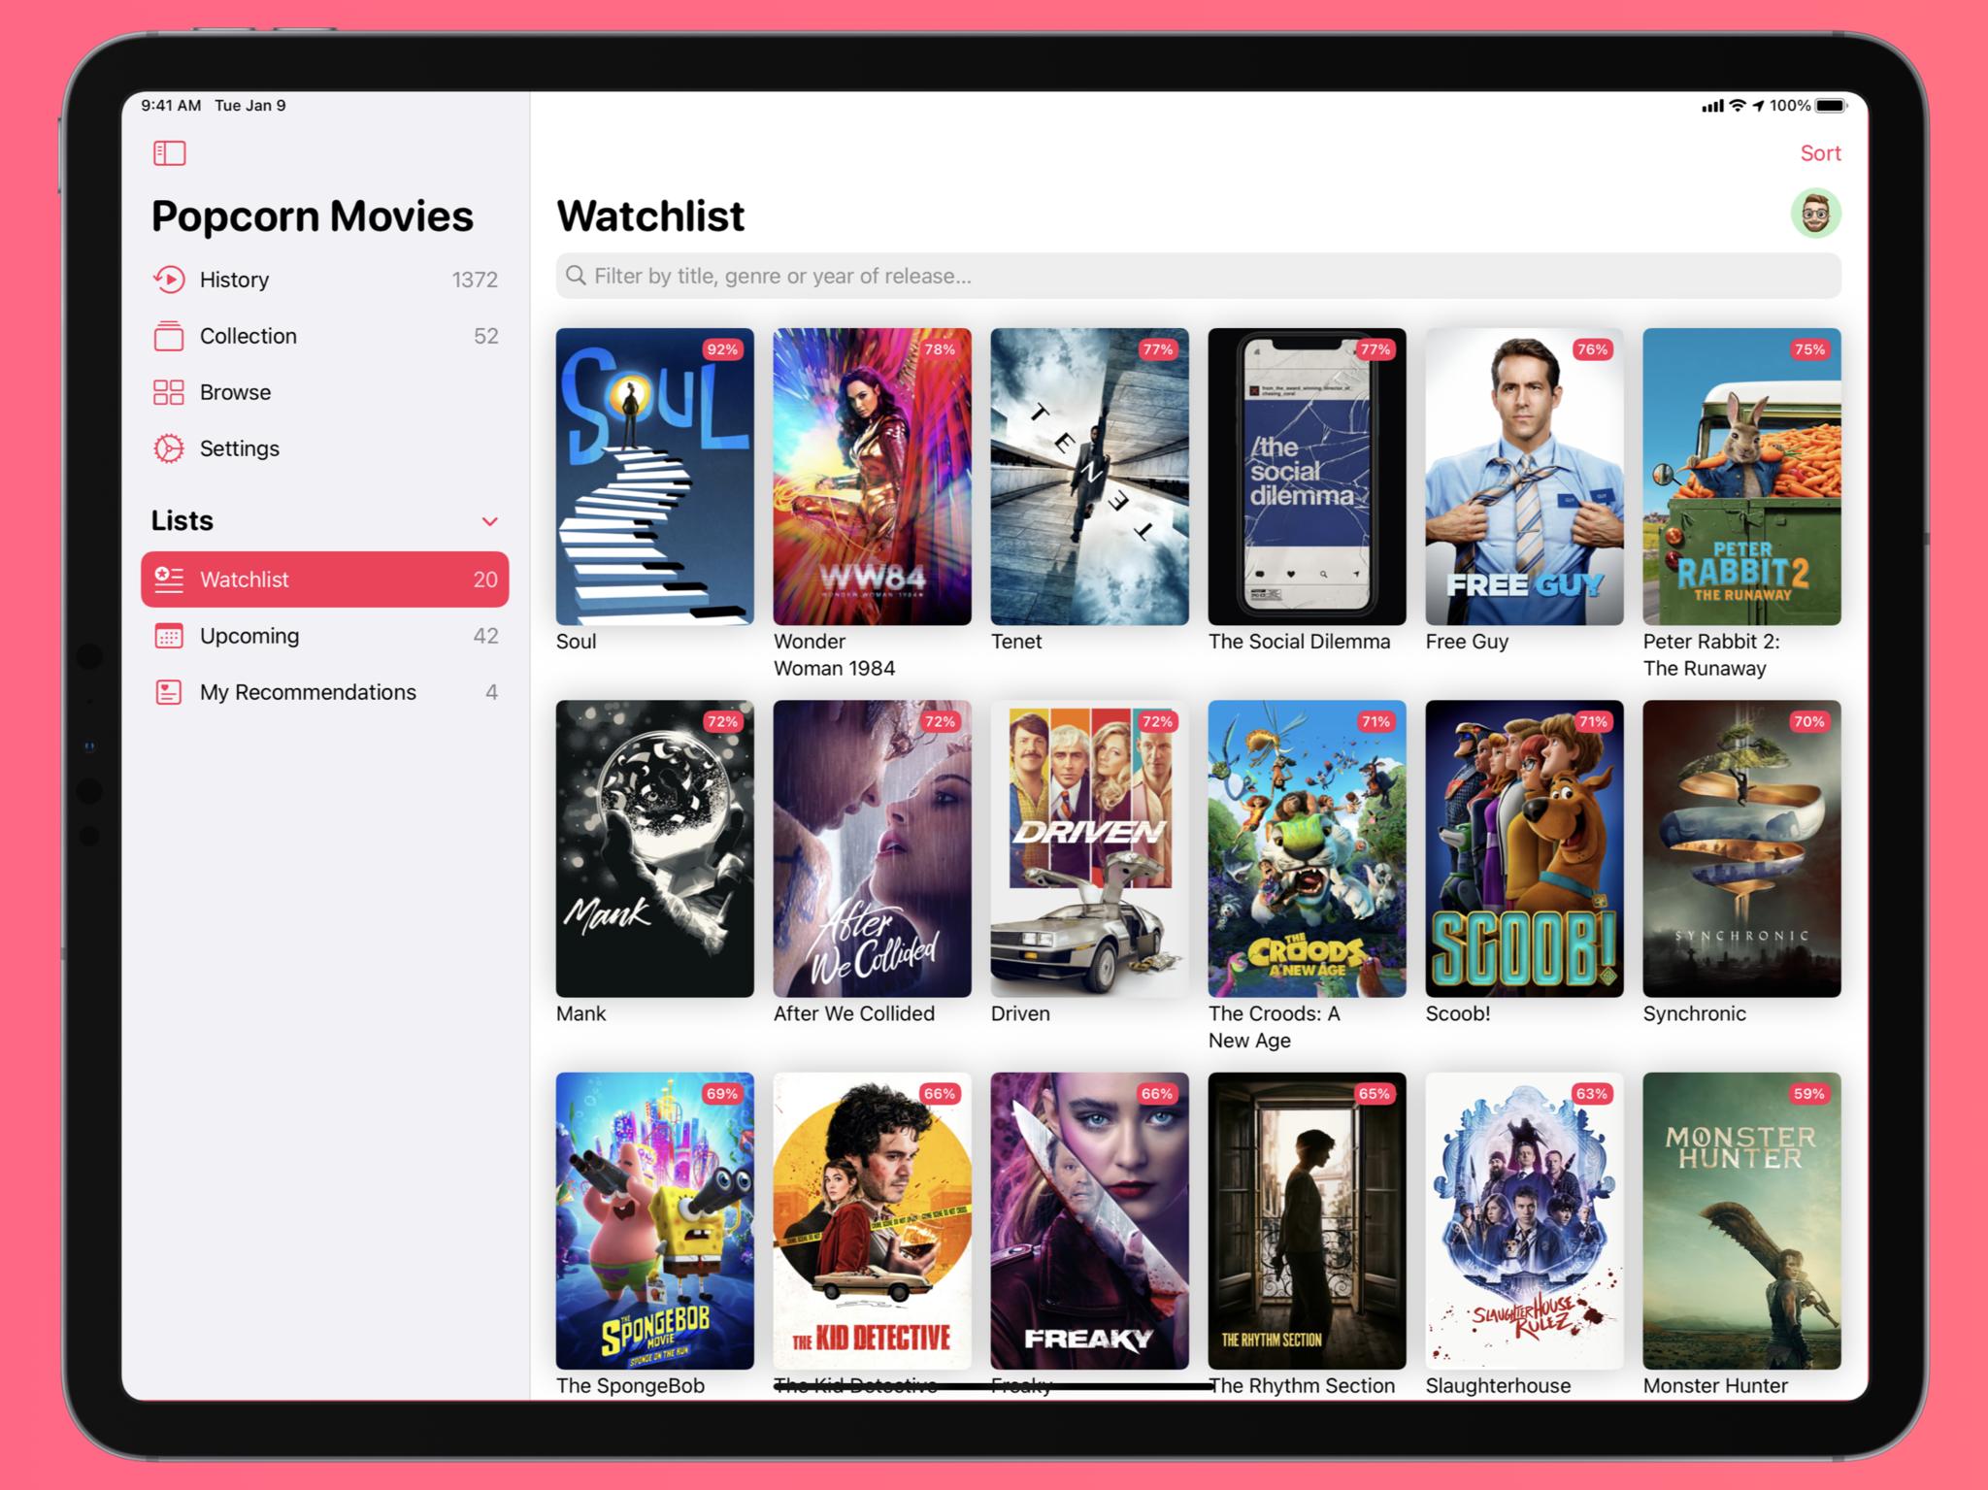
Task: Open the Synchronic movie poster
Action: (1741, 848)
